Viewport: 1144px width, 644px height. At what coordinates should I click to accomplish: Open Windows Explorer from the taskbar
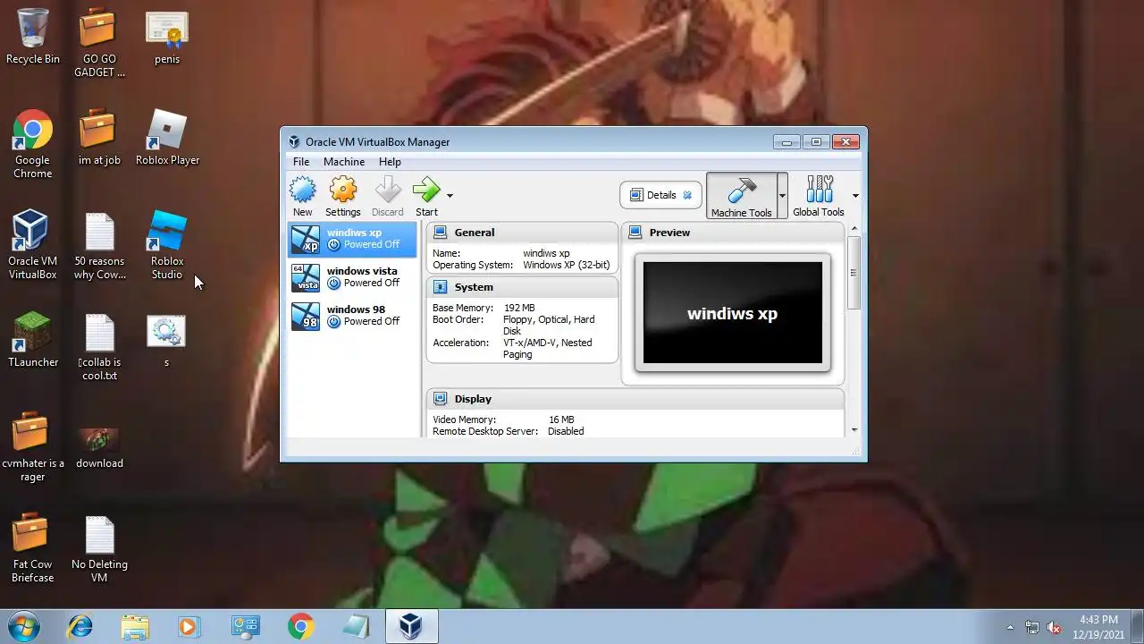coord(135,627)
